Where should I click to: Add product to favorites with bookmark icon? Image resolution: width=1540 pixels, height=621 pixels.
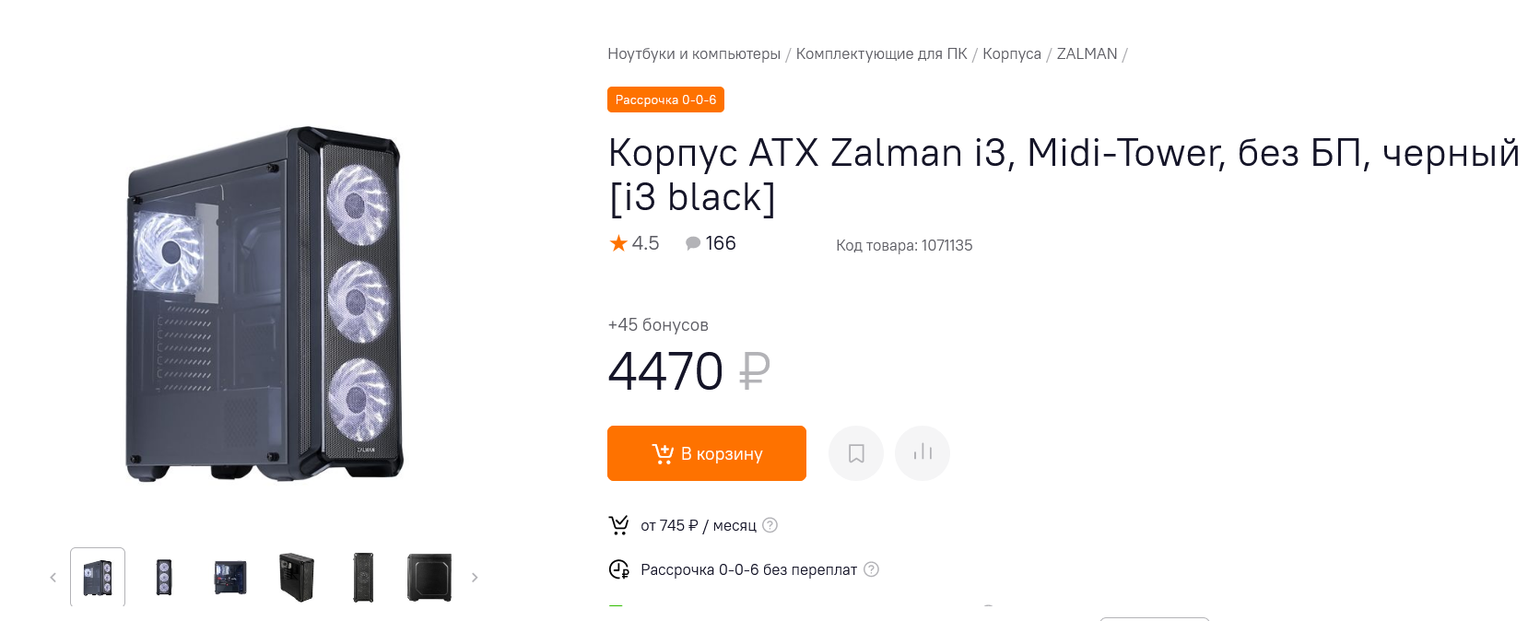[x=856, y=453]
